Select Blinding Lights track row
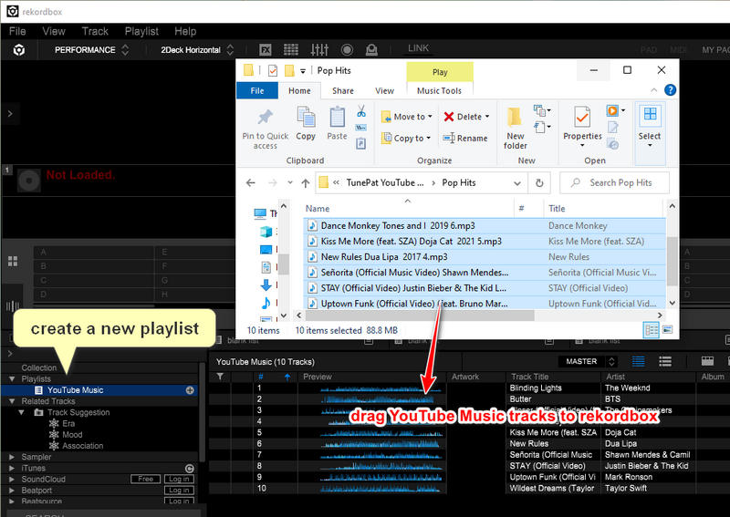Image resolution: width=730 pixels, height=517 pixels. [x=469, y=388]
